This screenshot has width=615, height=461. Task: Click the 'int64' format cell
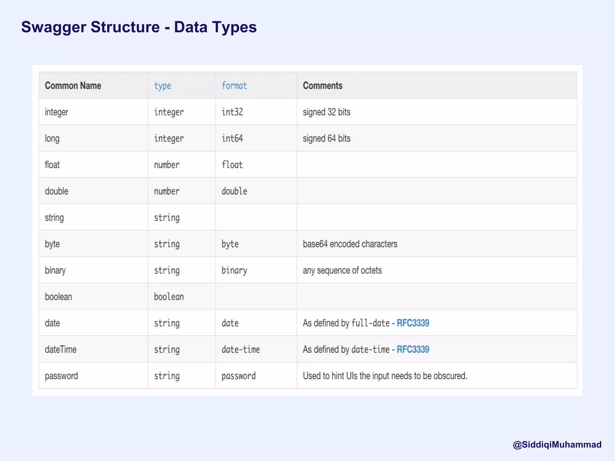click(x=232, y=138)
